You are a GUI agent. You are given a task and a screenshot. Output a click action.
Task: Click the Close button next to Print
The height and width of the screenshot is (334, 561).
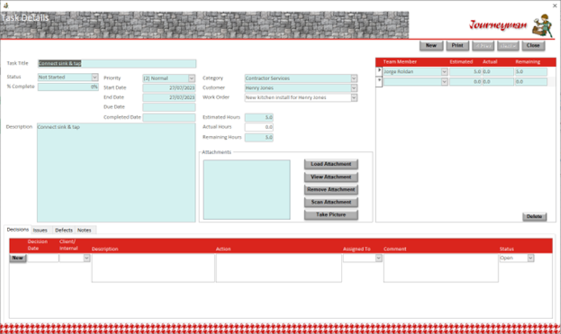click(x=533, y=45)
